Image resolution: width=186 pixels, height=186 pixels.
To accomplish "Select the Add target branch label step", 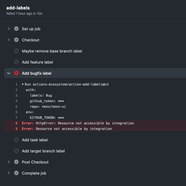I will [43, 151].
